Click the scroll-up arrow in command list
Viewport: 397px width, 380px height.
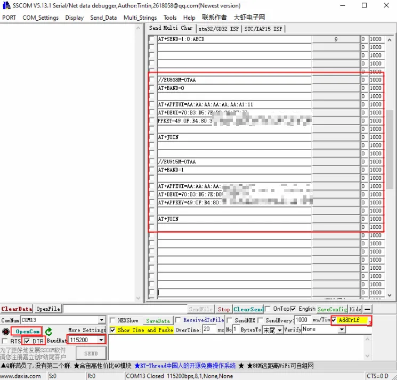pyautogui.click(x=390, y=39)
